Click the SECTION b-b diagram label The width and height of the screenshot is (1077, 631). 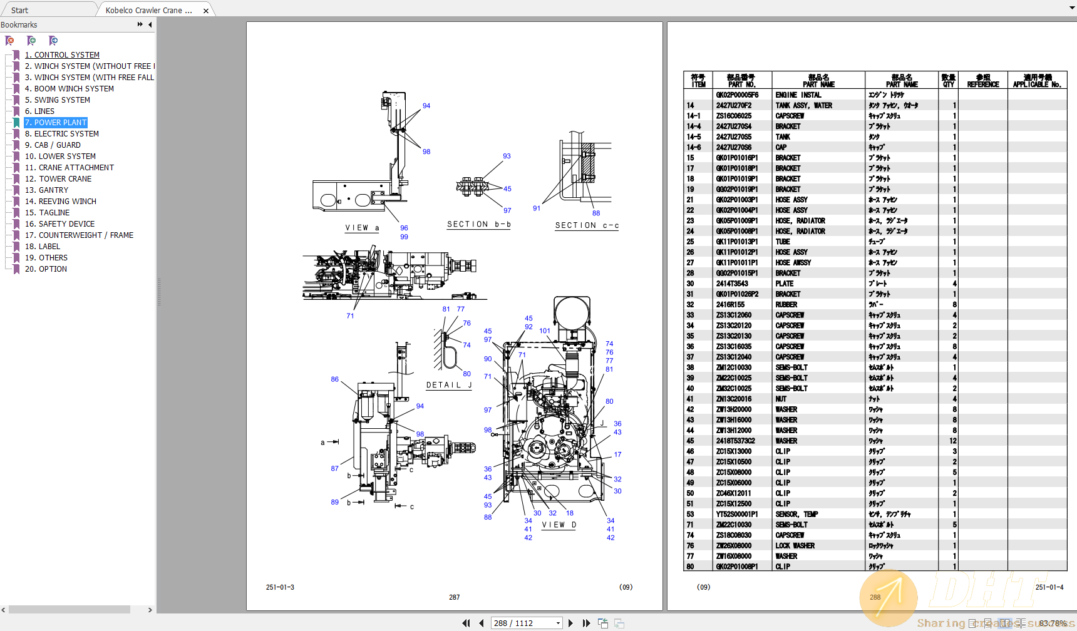(x=478, y=224)
